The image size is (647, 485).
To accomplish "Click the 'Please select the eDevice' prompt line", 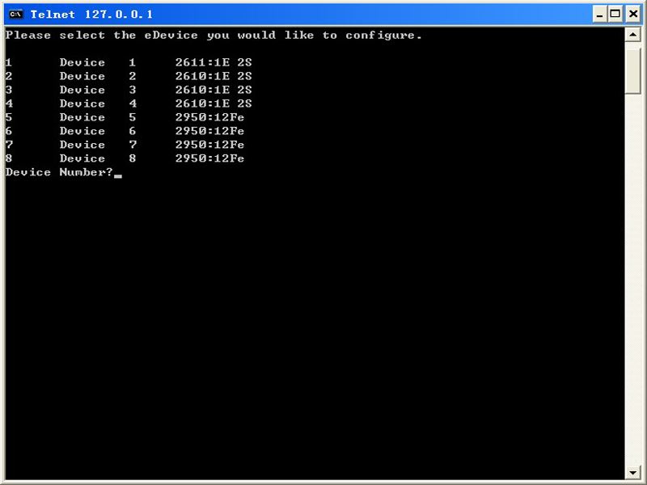I will [214, 36].
